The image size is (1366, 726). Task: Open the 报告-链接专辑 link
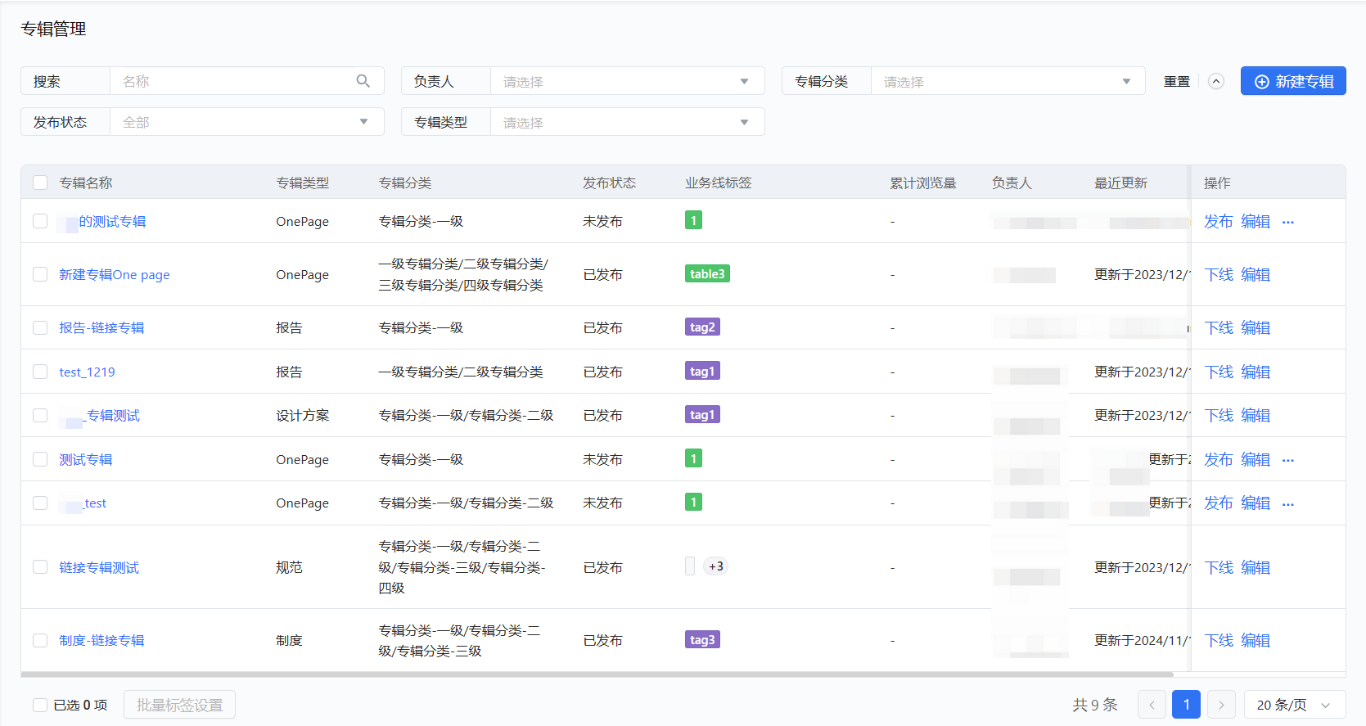[x=101, y=327]
